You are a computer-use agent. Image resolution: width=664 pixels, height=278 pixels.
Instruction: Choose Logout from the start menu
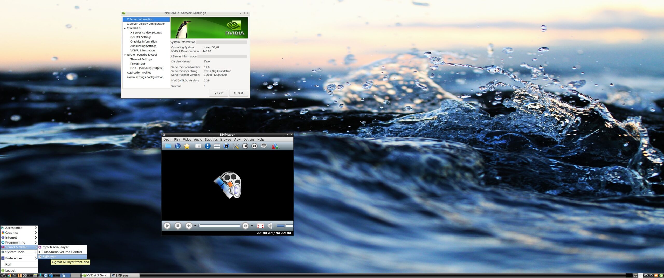tap(19, 270)
